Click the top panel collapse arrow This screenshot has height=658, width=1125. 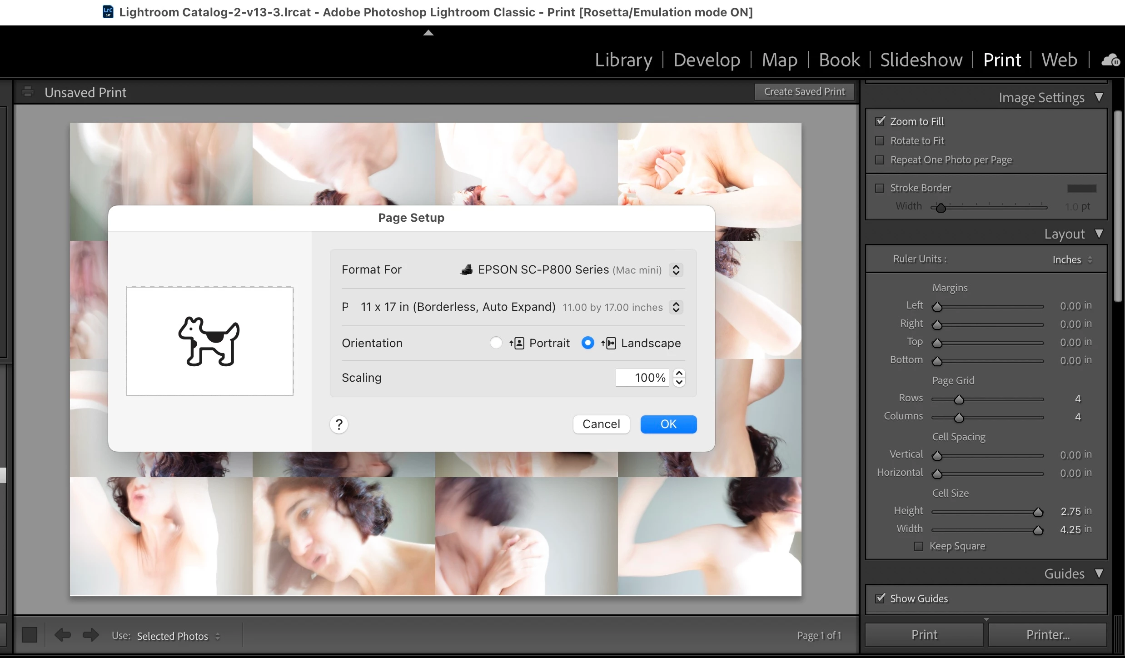pos(428,33)
